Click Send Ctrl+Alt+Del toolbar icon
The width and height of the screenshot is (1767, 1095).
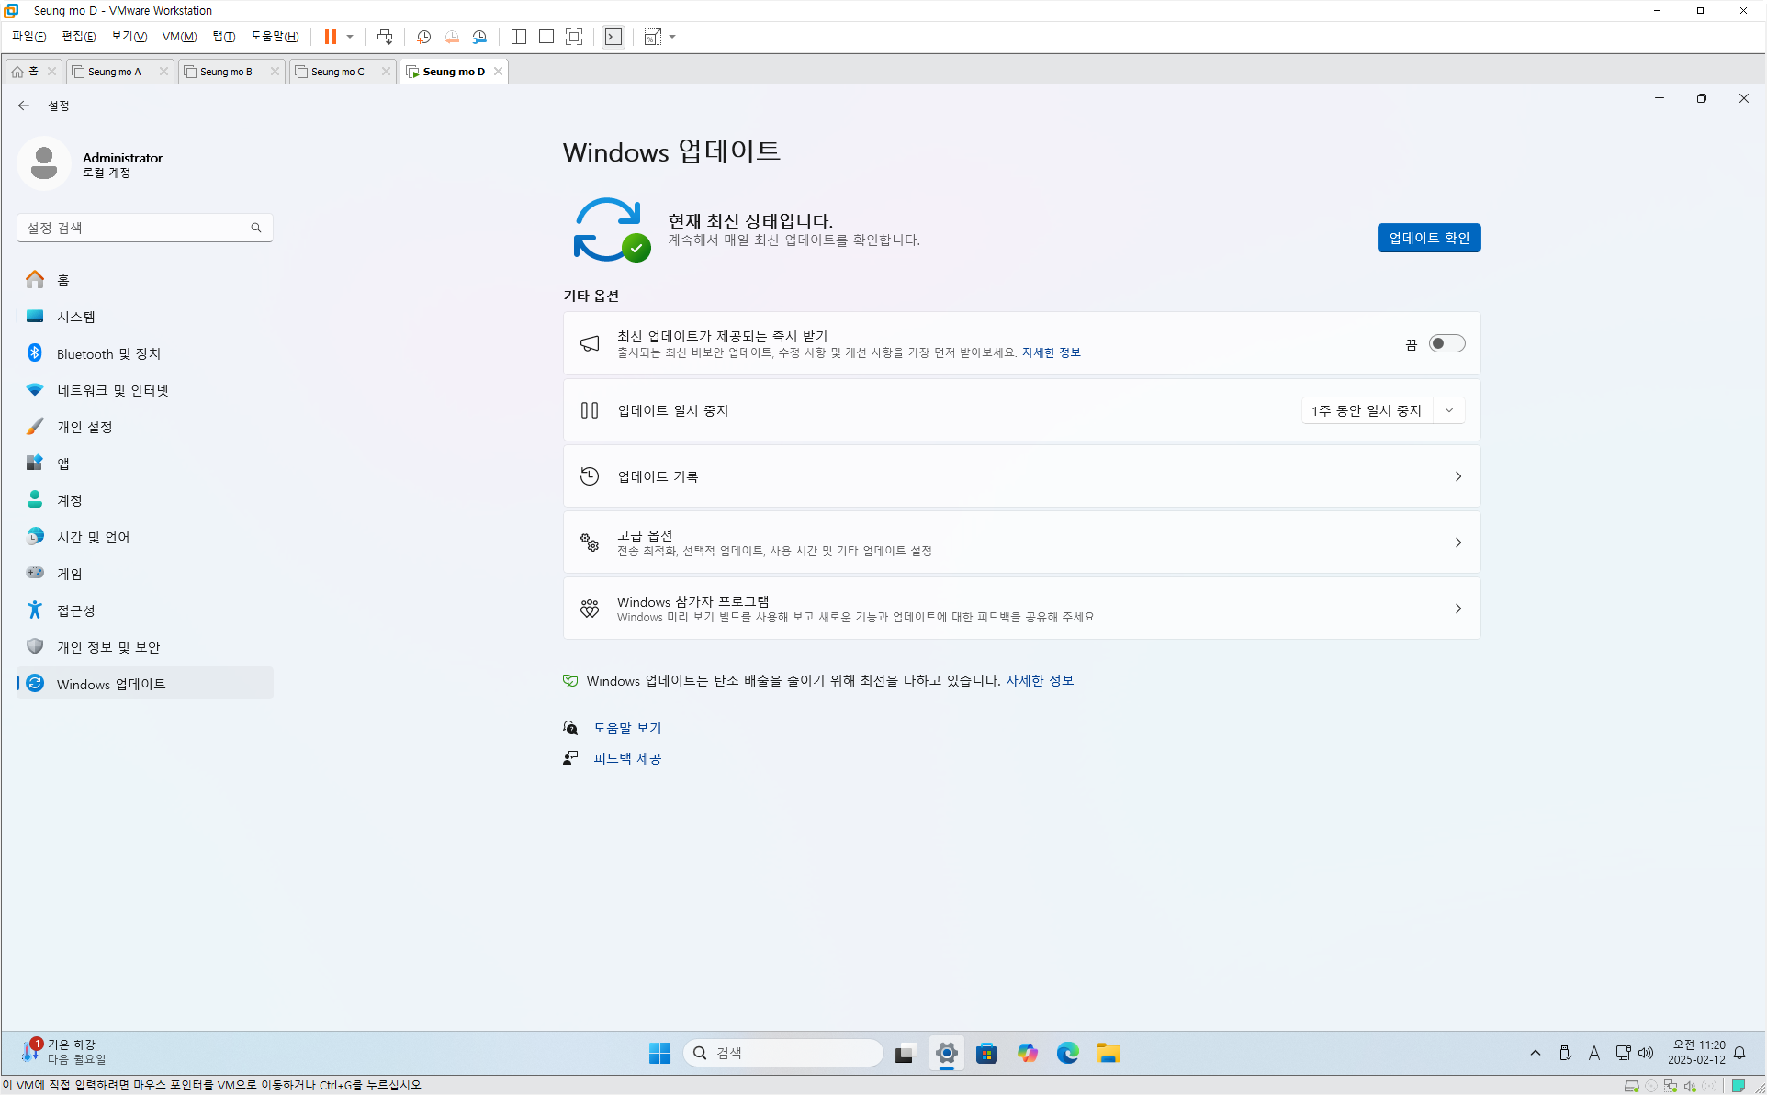[x=385, y=37]
